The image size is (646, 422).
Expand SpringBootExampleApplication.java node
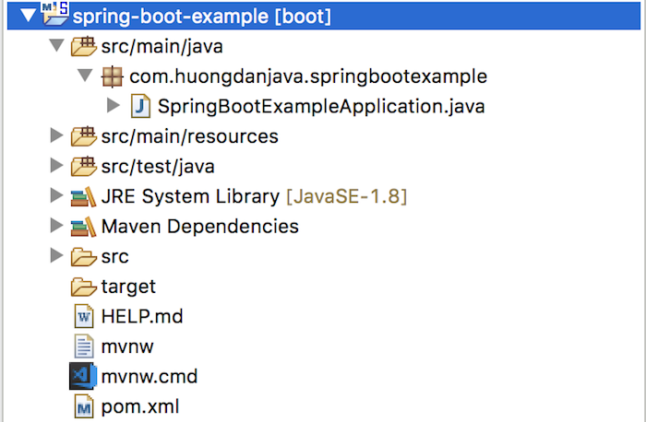(114, 105)
